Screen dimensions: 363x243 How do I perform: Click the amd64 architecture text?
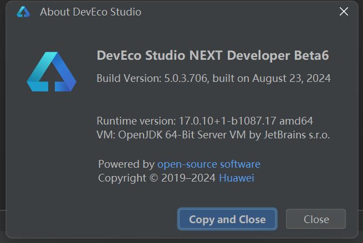point(296,121)
